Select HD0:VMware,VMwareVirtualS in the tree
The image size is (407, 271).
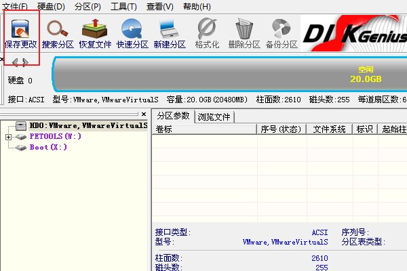point(88,126)
